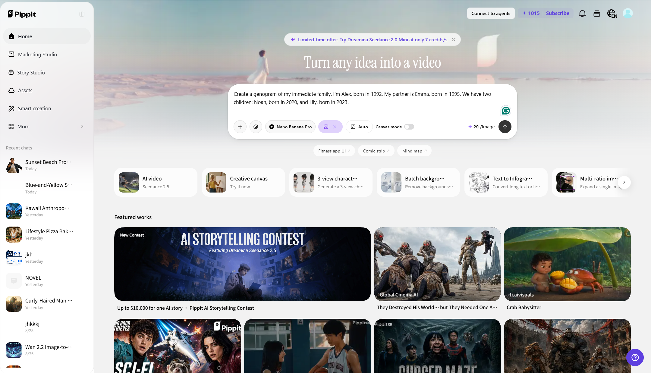Screen dimensions: 651x373
Task: Open Wan 2.2 Image-to recent chat
Action: [x=47, y=350]
